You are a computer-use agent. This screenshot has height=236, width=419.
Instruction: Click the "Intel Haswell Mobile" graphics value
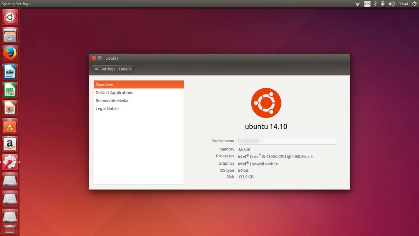(x=258, y=164)
